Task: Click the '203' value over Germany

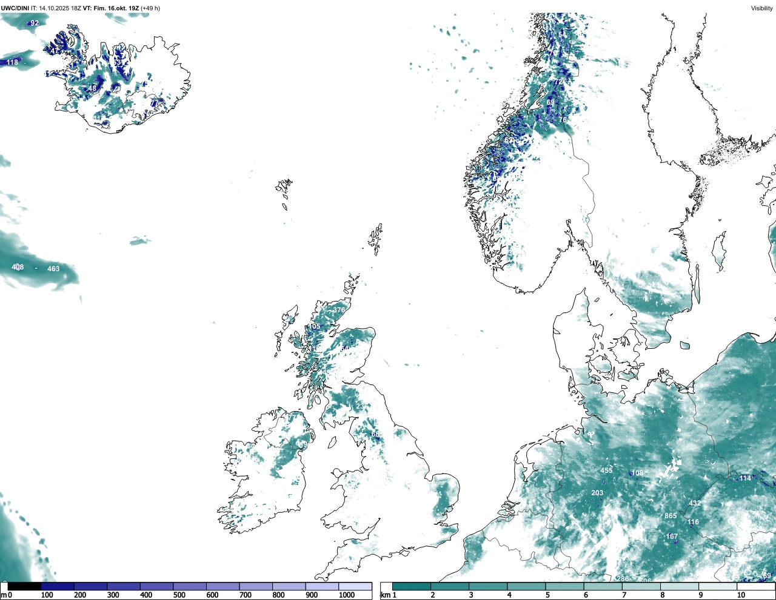Action: tap(597, 493)
